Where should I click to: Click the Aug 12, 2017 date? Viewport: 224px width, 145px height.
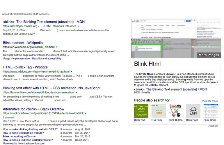pyautogui.click(x=83, y=129)
